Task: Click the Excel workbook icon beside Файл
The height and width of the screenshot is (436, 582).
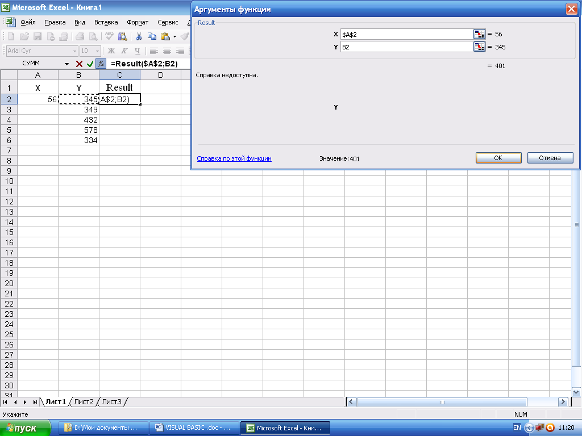Action: (x=10, y=22)
